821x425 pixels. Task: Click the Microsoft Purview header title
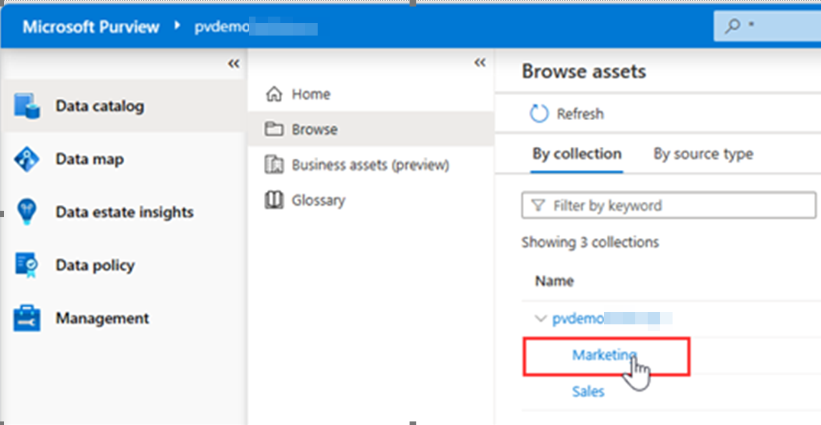tap(91, 27)
